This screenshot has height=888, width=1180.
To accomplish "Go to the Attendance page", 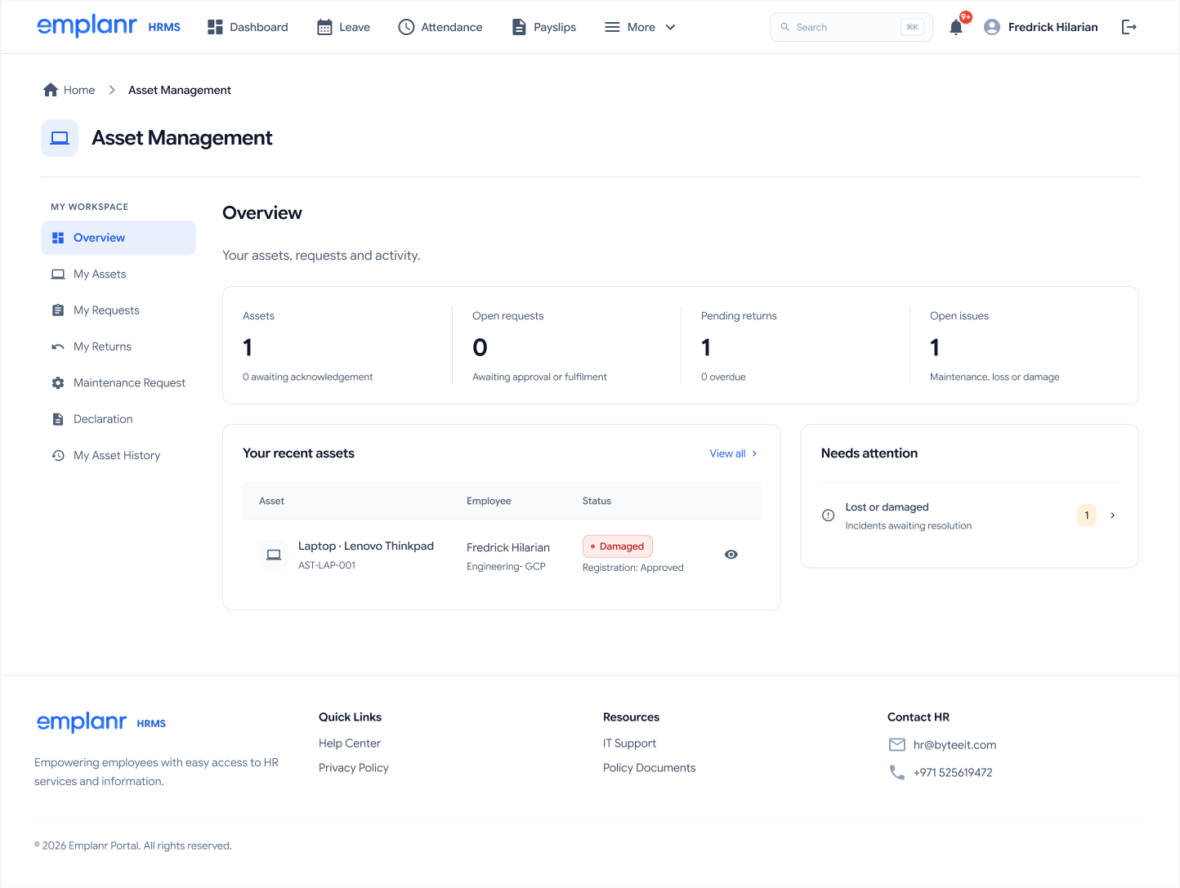I will (440, 27).
